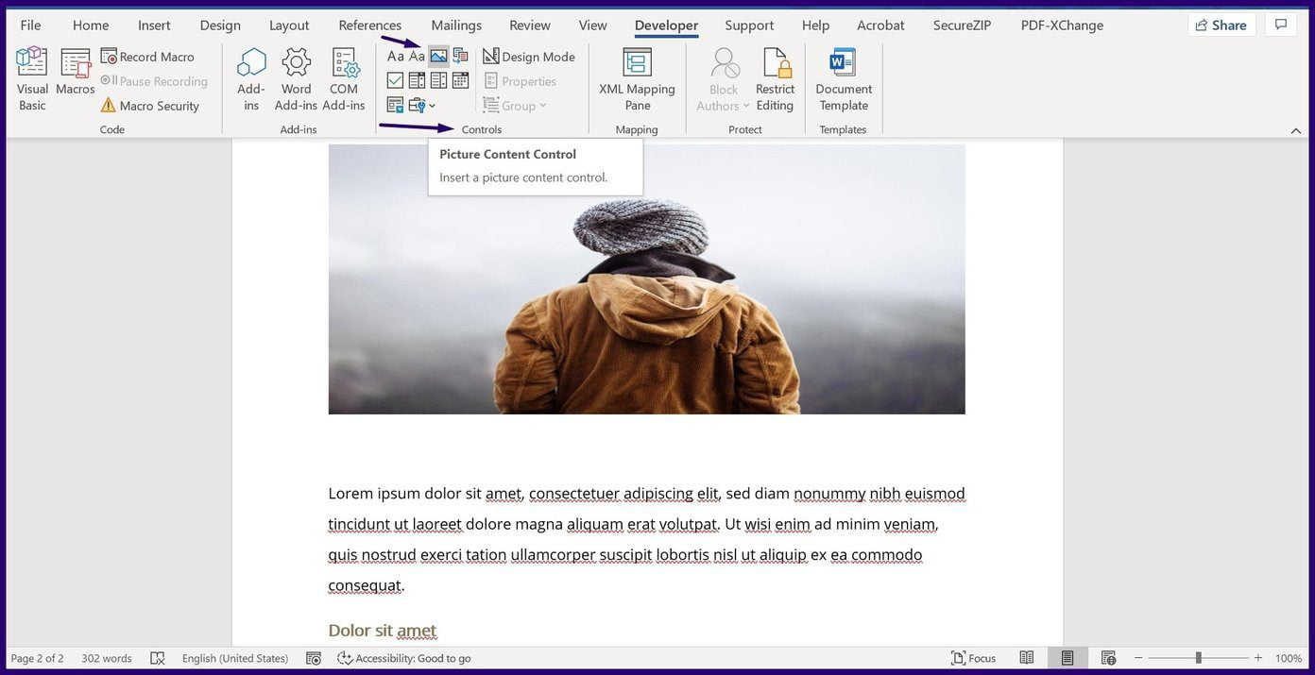Viewport: 1315px width, 675px height.
Task: Toggle Design Mode in the Controls group
Action: [x=528, y=56]
